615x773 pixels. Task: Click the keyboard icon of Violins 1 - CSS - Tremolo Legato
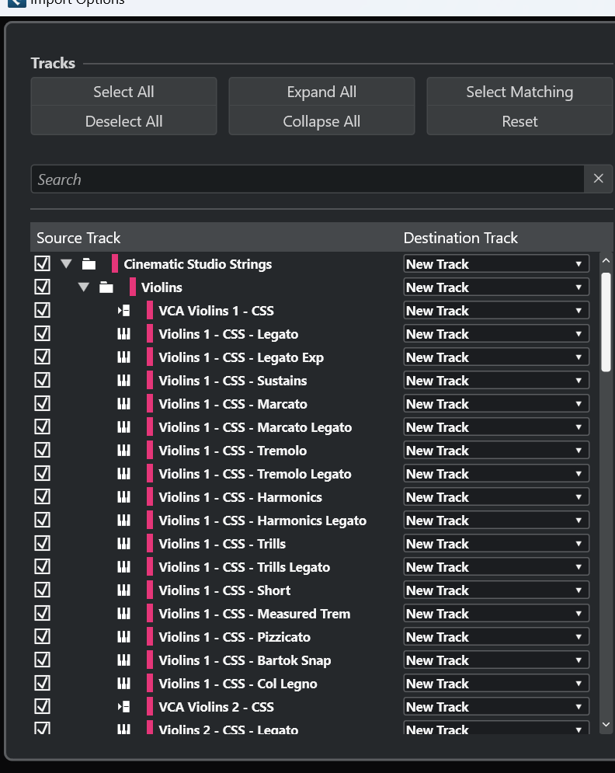123,474
